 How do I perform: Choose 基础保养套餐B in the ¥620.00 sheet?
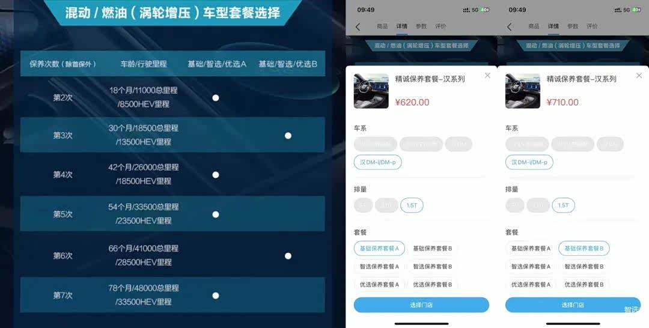click(433, 249)
